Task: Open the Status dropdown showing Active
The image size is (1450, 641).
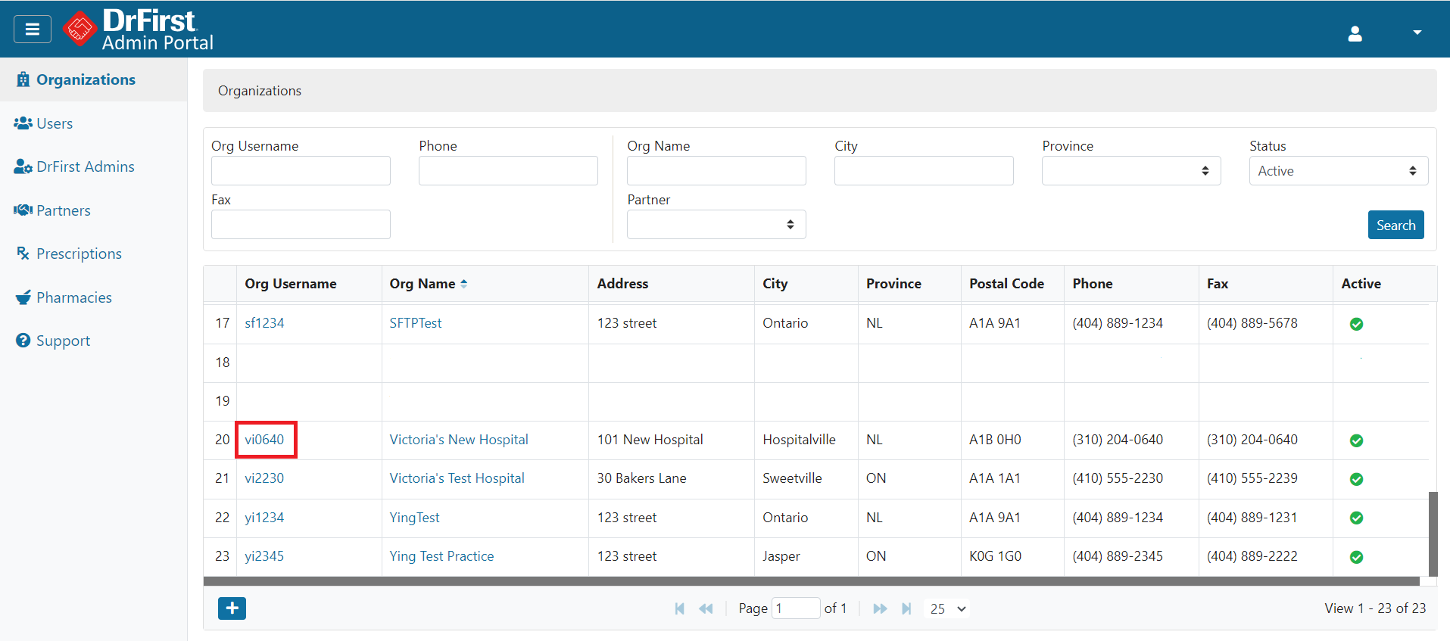Action: (x=1338, y=171)
